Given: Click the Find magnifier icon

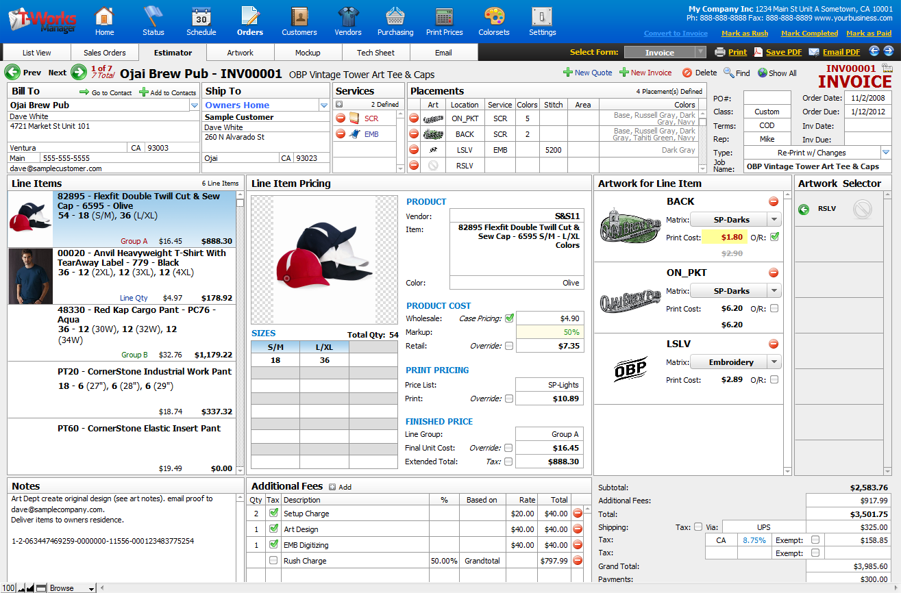Looking at the screenshot, I should click(729, 73).
